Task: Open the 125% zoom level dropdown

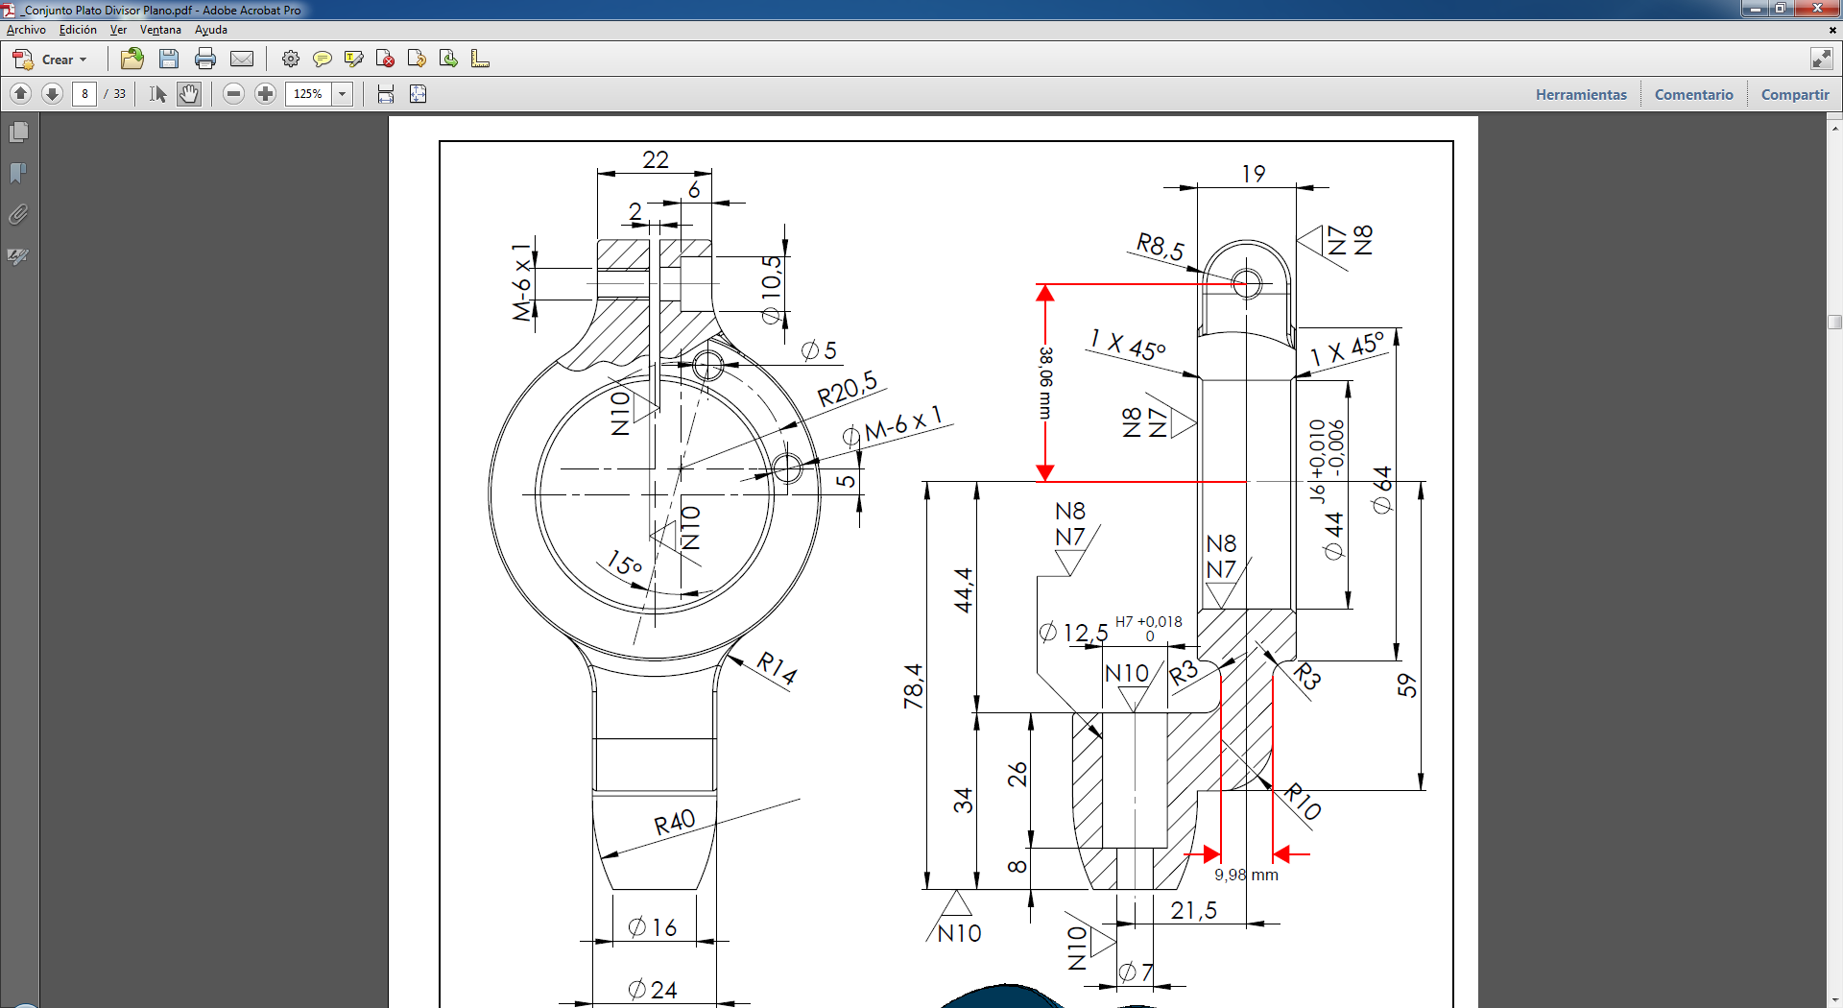Action: (342, 94)
